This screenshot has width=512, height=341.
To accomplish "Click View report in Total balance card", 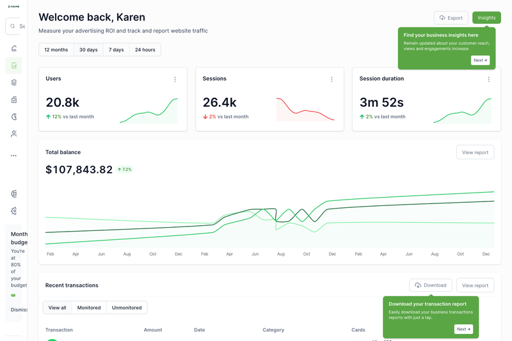I will point(475,152).
